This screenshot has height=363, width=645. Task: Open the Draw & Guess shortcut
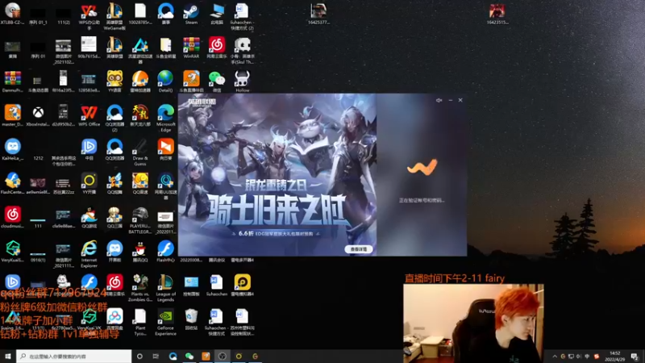click(139, 152)
